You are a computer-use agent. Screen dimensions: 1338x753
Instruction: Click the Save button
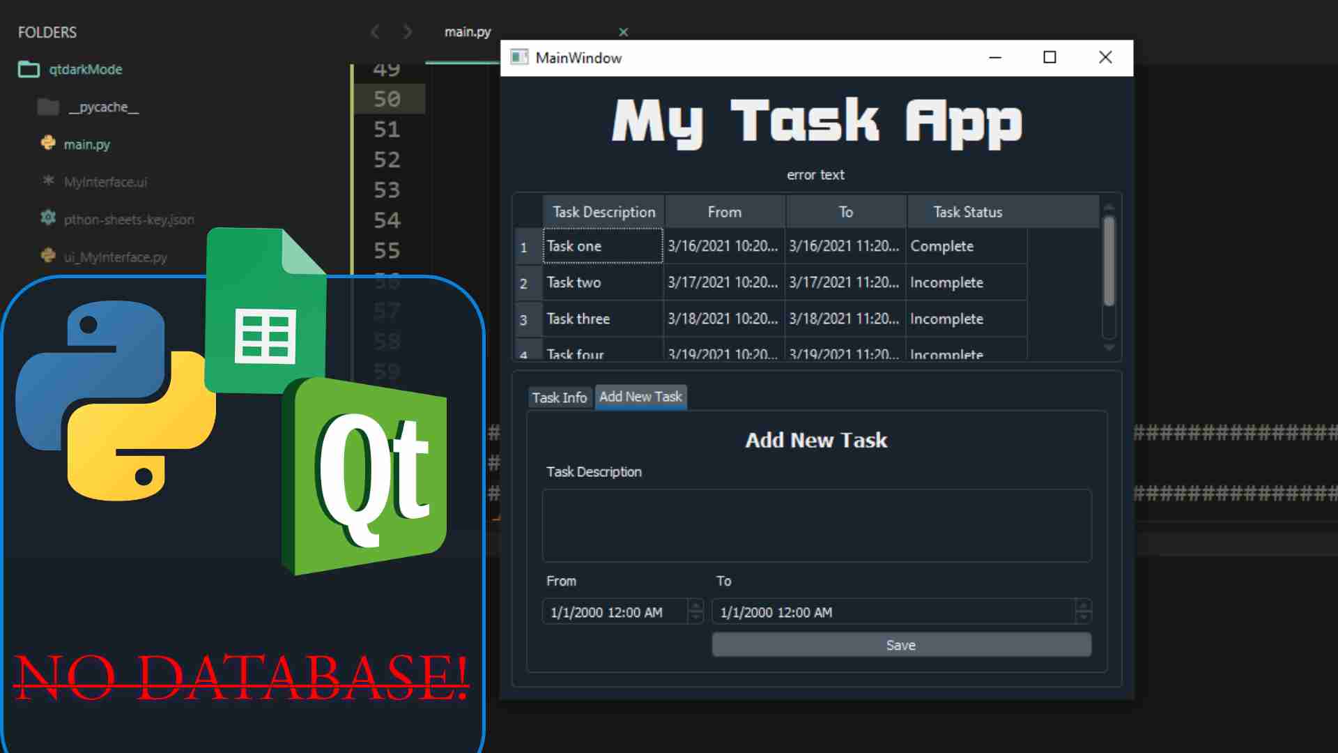pos(901,645)
